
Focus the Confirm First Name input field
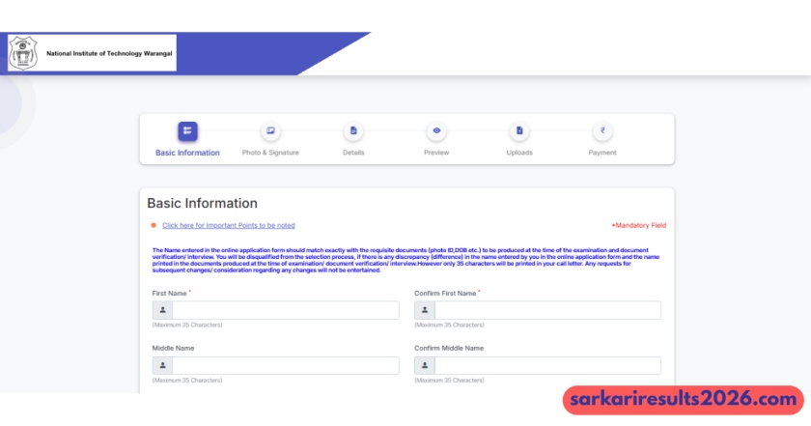click(x=547, y=310)
